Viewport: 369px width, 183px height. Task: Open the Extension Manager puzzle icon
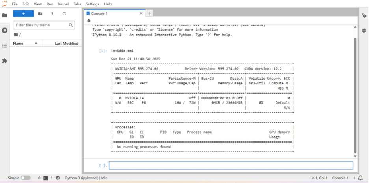(x=4, y=61)
